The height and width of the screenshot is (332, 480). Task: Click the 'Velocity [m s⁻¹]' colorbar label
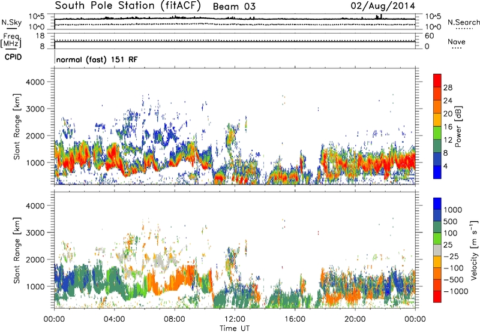click(474, 250)
